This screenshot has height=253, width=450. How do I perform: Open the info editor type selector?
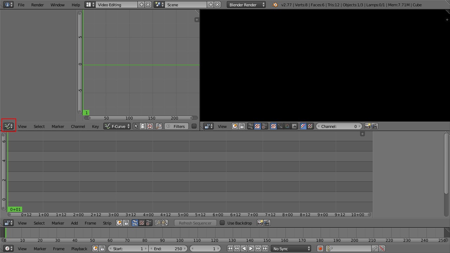coord(8,5)
